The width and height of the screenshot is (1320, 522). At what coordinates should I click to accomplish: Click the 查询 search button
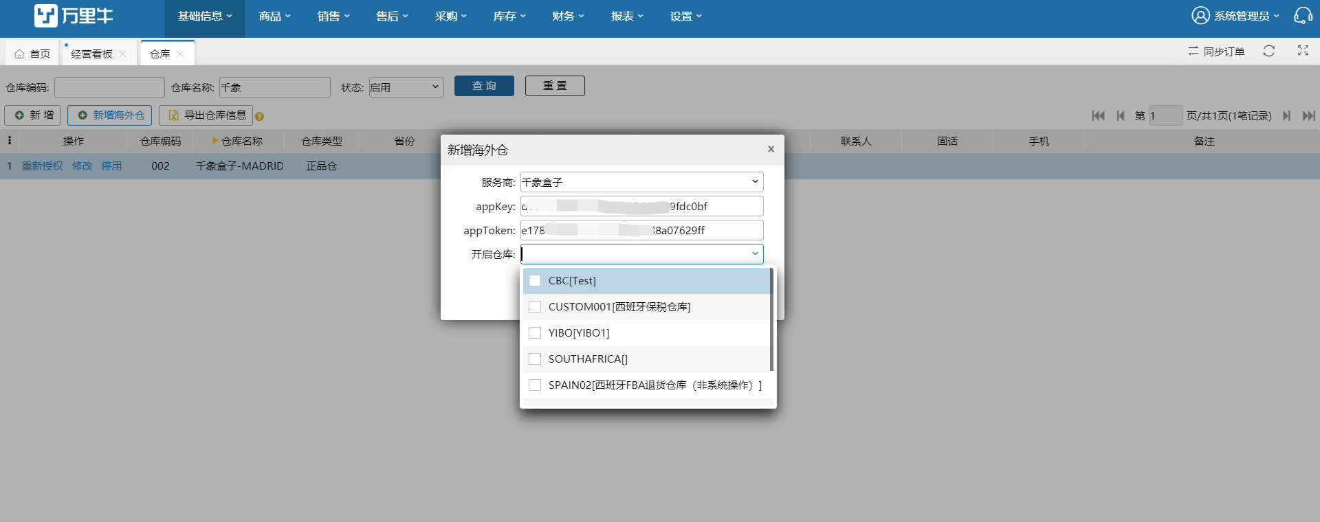[x=484, y=86]
